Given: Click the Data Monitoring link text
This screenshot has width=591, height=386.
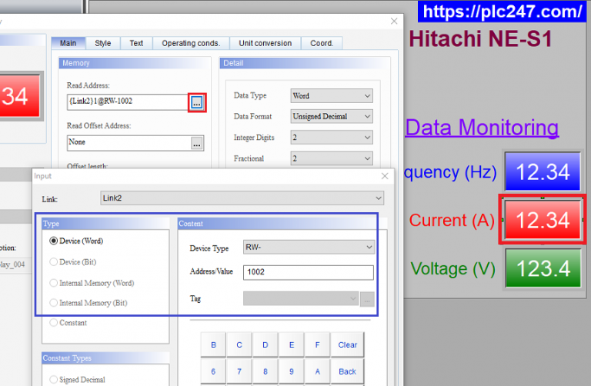Looking at the screenshot, I should (x=482, y=128).
